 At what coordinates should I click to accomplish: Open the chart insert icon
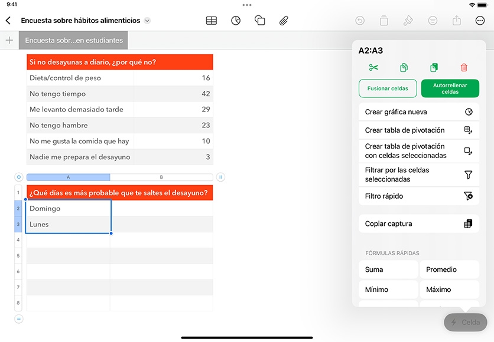tap(236, 21)
